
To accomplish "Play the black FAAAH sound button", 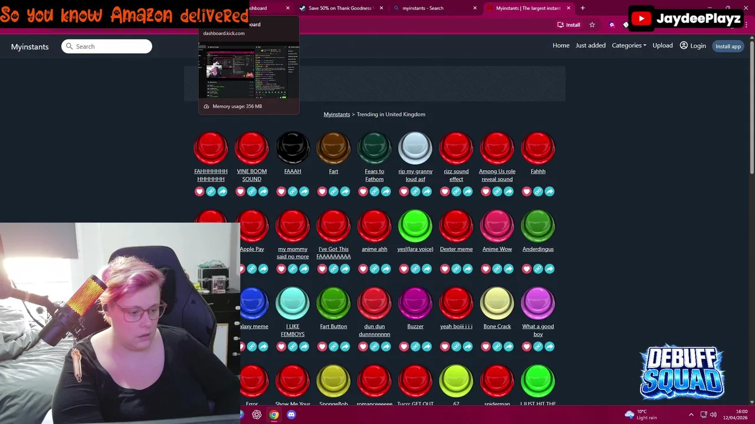I will pos(293,148).
